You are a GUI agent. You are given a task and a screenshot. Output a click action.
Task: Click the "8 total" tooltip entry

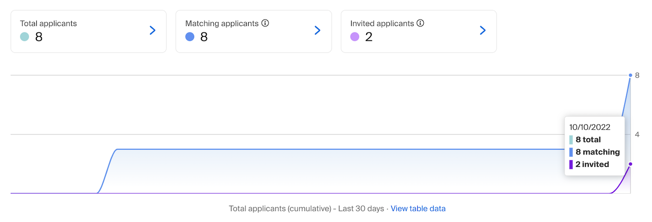(x=588, y=139)
